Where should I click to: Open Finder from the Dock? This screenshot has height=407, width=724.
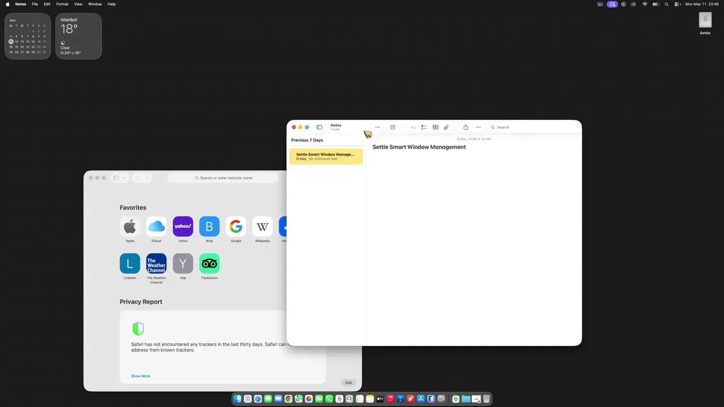coord(238,399)
